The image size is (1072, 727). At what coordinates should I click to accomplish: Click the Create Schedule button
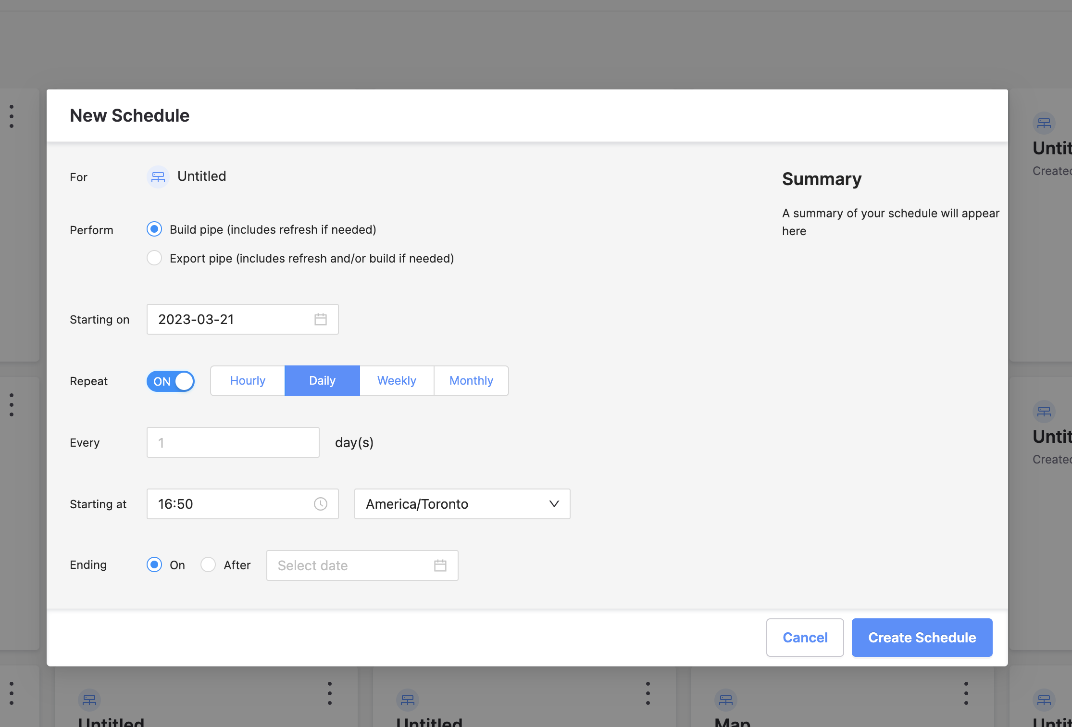point(922,638)
